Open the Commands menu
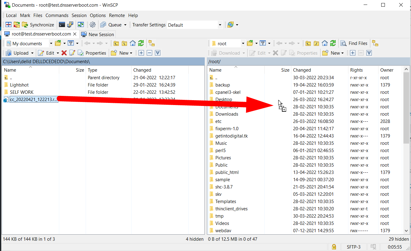 [57, 15]
